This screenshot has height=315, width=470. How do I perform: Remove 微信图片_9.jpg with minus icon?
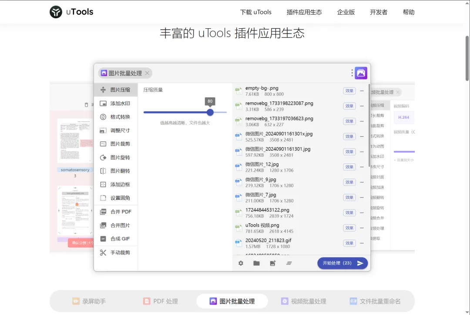(x=362, y=182)
